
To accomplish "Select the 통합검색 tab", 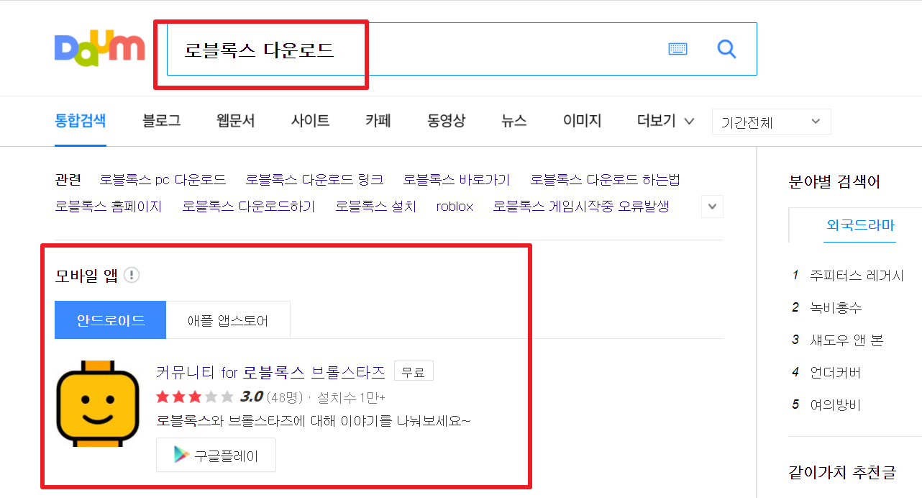I will (81, 121).
